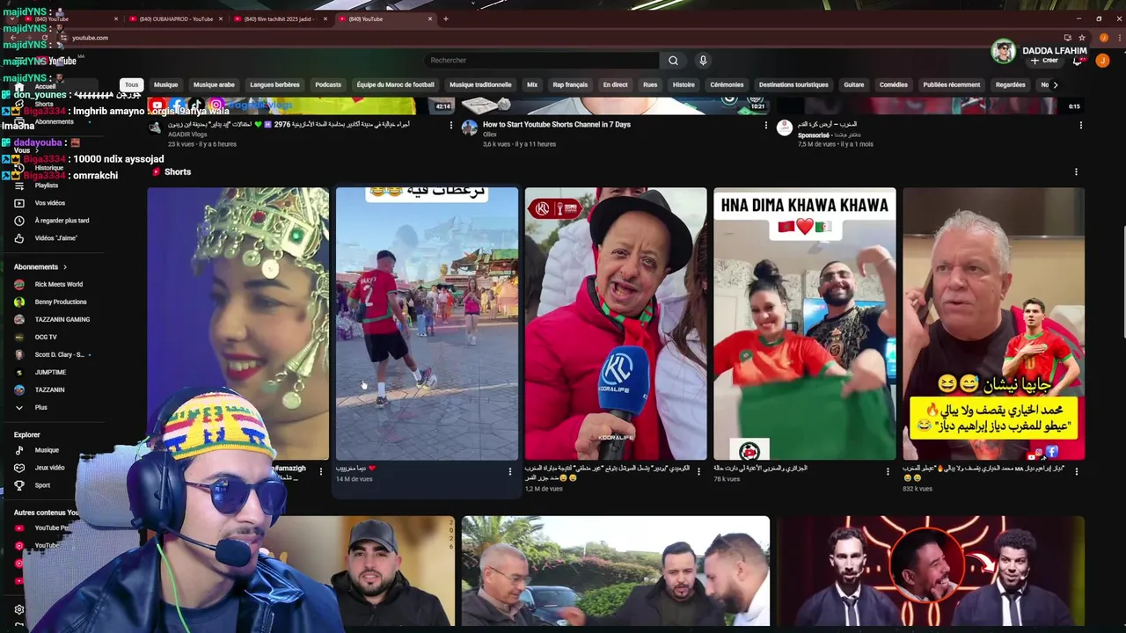Select the Publiées récemment chip
The height and width of the screenshot is (633, 1126).
[952, 85]
